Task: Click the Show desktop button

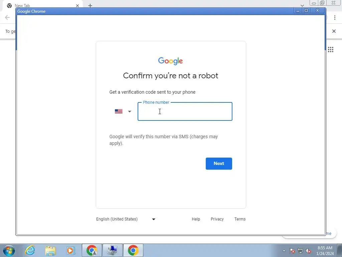Action: [340, 250]
